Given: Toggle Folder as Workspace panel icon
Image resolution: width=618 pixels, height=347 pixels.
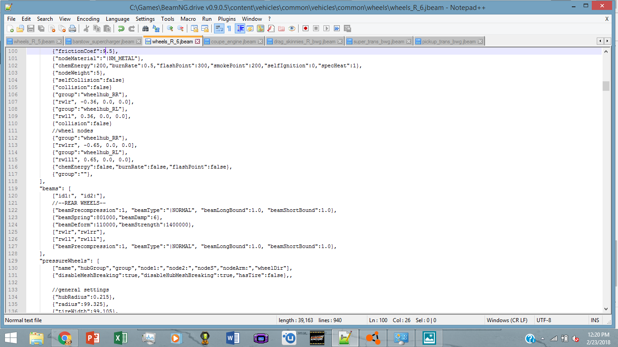Looking at the screenshot, I should 281,28.
